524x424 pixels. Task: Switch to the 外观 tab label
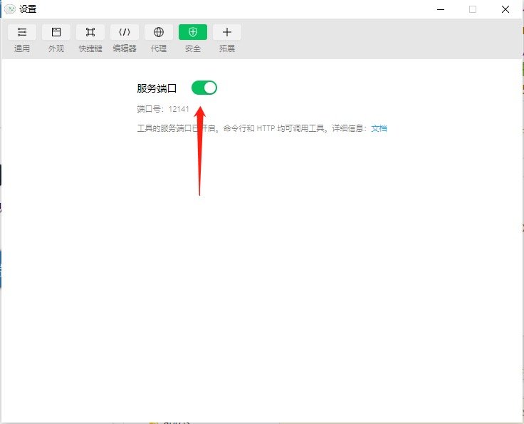click(56, 48)
